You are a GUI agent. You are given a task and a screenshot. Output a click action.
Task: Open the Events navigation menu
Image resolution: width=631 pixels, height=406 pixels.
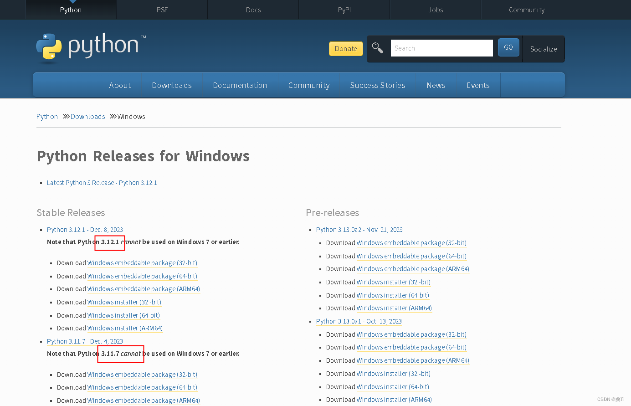(x=478, y=85)
